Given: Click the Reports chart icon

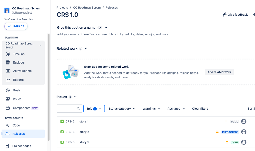Looking at the screenshot, I should [8, 80].
